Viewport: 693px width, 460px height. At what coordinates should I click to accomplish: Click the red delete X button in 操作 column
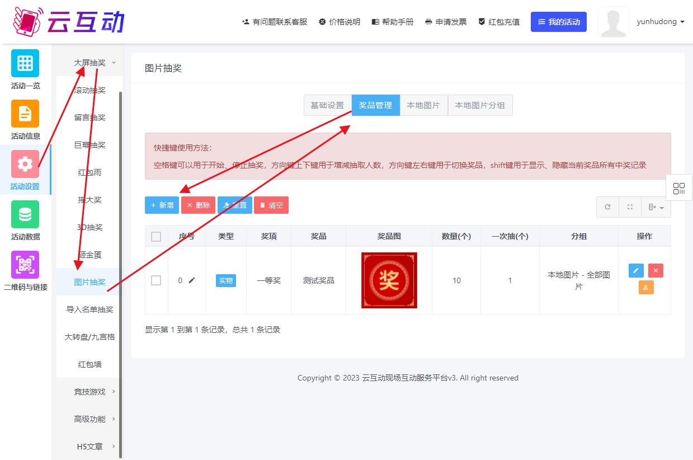pos(656,271)
